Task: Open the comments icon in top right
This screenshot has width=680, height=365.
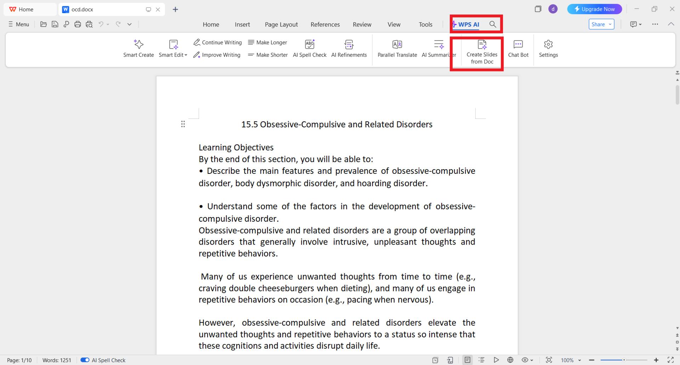Action: [x=634, y=24]
